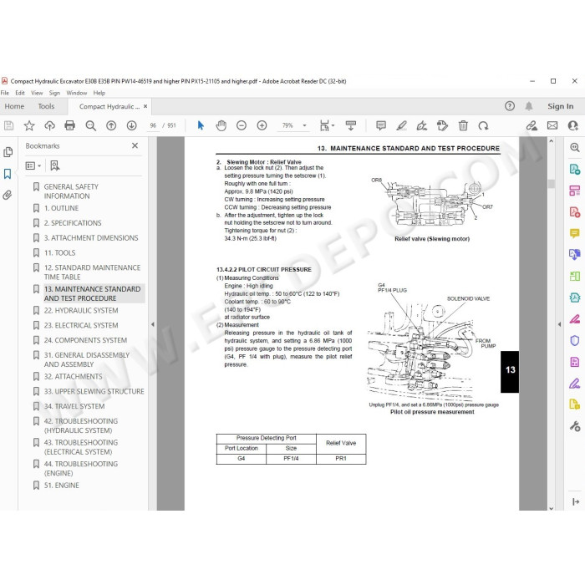Image resolution: width=585 pixels, height=585 pixels.
Task: Open bookmark 23. ELECTRICAL SYSTEM
Action: coord(81,325)
